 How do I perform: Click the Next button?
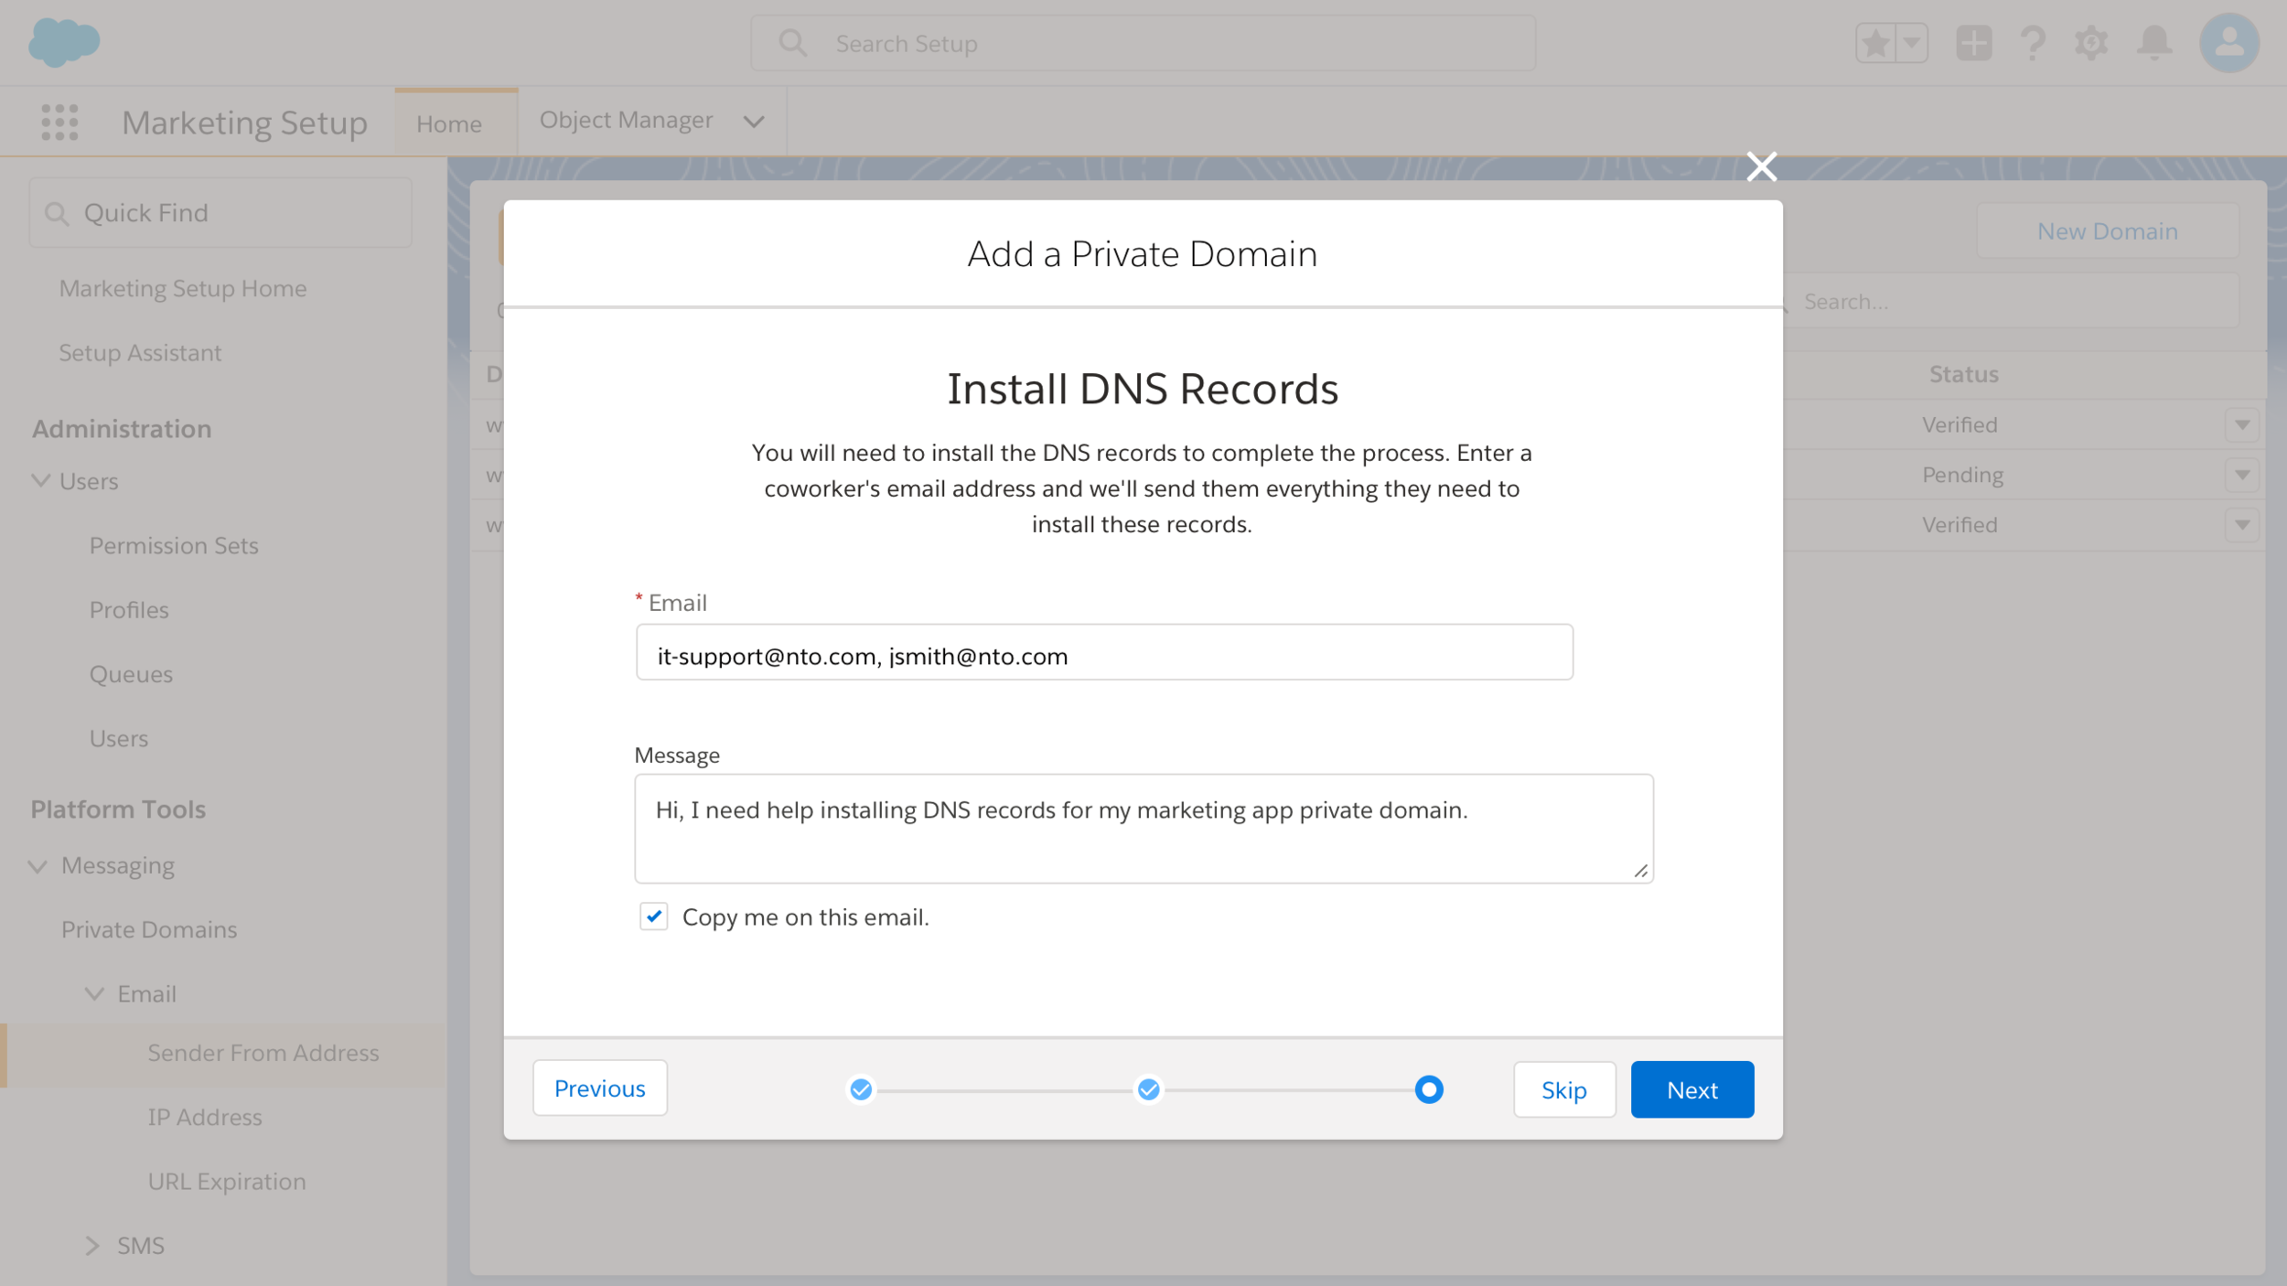(1691, 1089)
